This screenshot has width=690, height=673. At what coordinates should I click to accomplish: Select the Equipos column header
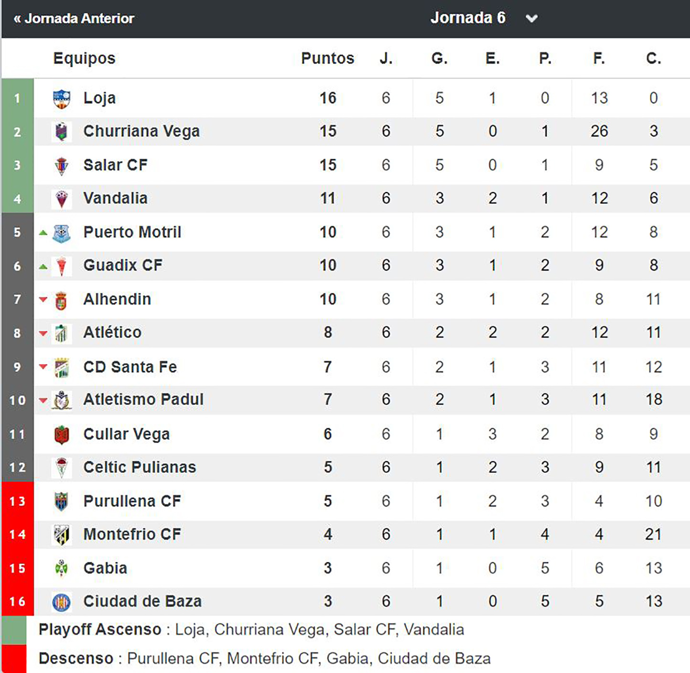pyautogui.click(x=84, y=58)
